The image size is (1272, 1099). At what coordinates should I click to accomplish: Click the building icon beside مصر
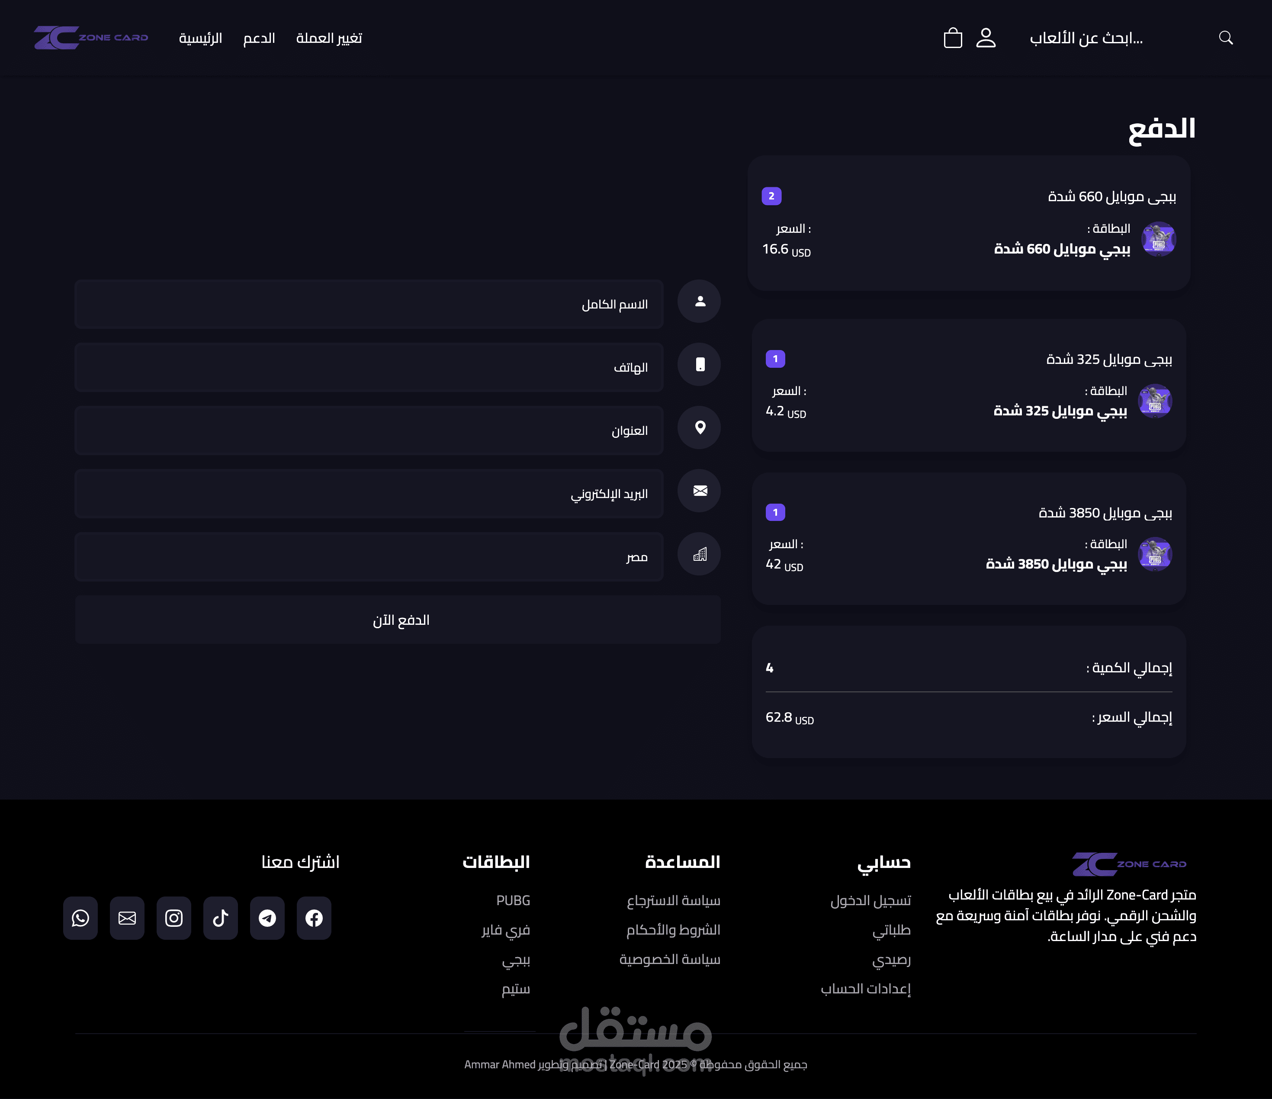coord(699,554)
